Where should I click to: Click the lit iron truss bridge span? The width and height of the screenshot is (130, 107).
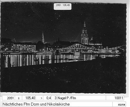pyautogui.click(x=76, y=47)
